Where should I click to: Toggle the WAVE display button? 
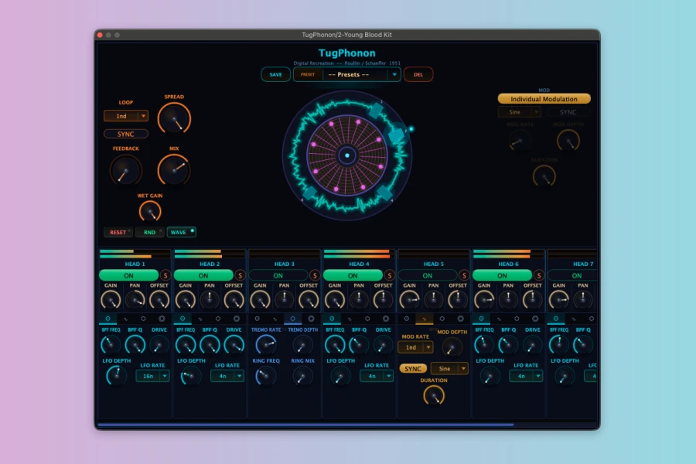(x=181, y=232)
